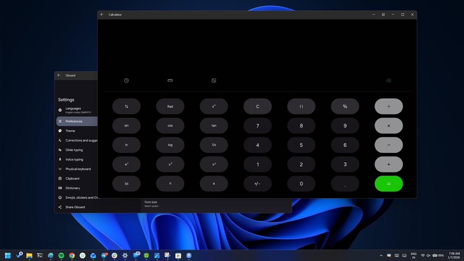Open Theme settings in Gboard
464x261 pixels.
[70, 130]
